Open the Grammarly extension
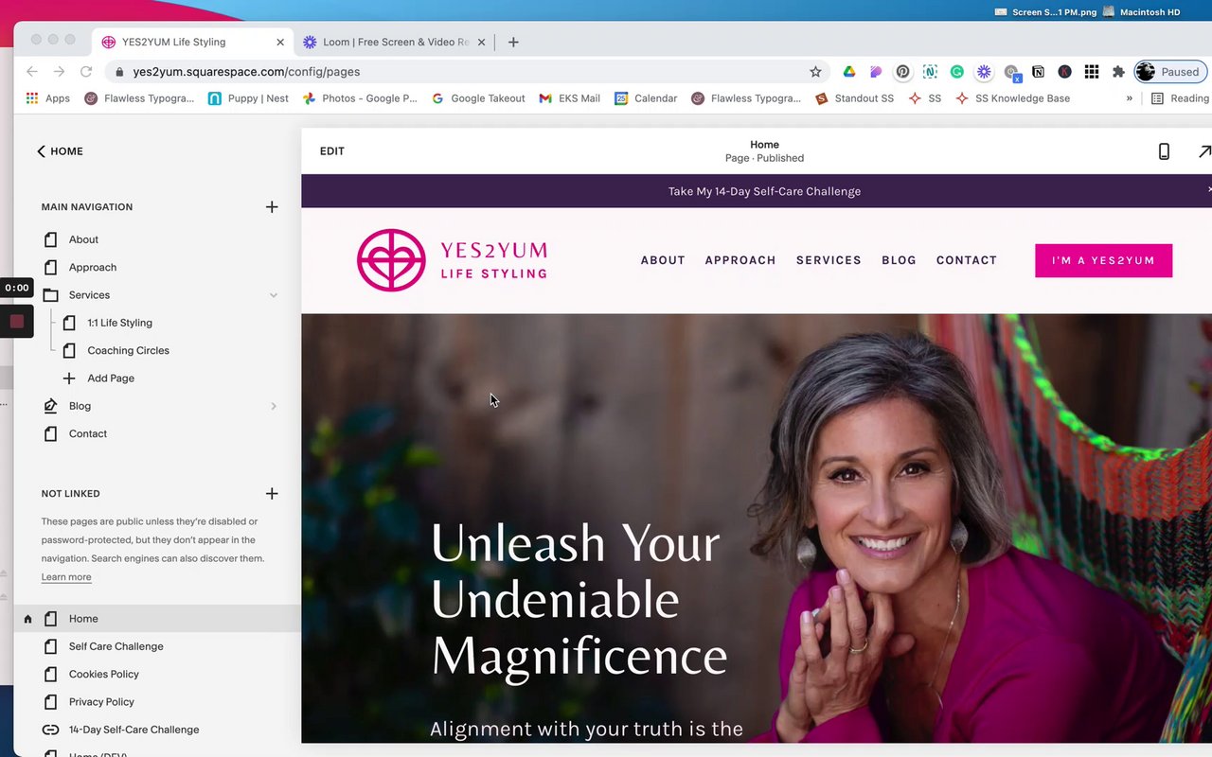The image size is (1212, 757). click(x=957, y=72)
